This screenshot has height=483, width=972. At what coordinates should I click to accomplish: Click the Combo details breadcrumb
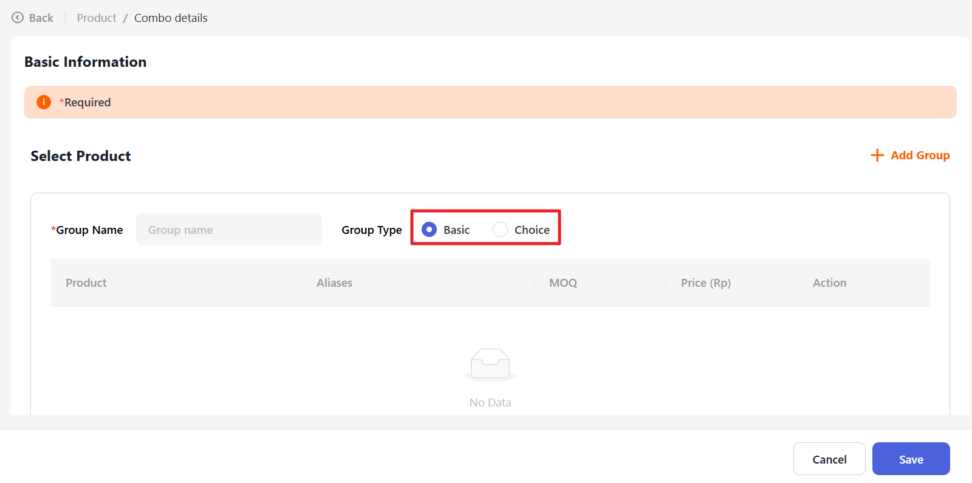171,18
